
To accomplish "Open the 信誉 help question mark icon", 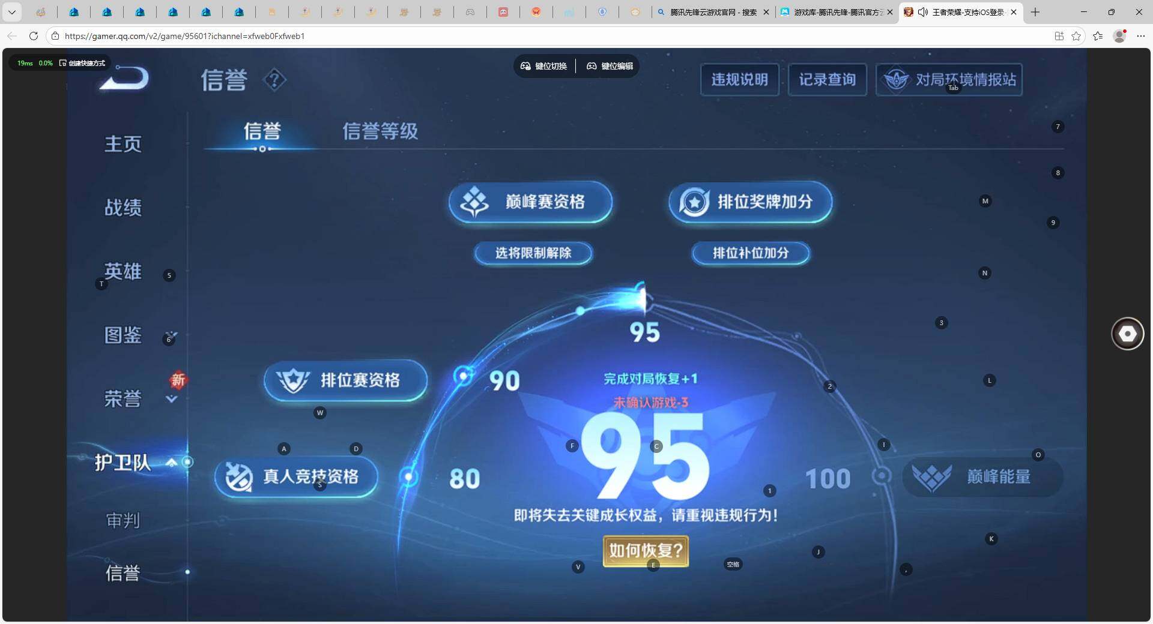I will [x=275, y=80].
